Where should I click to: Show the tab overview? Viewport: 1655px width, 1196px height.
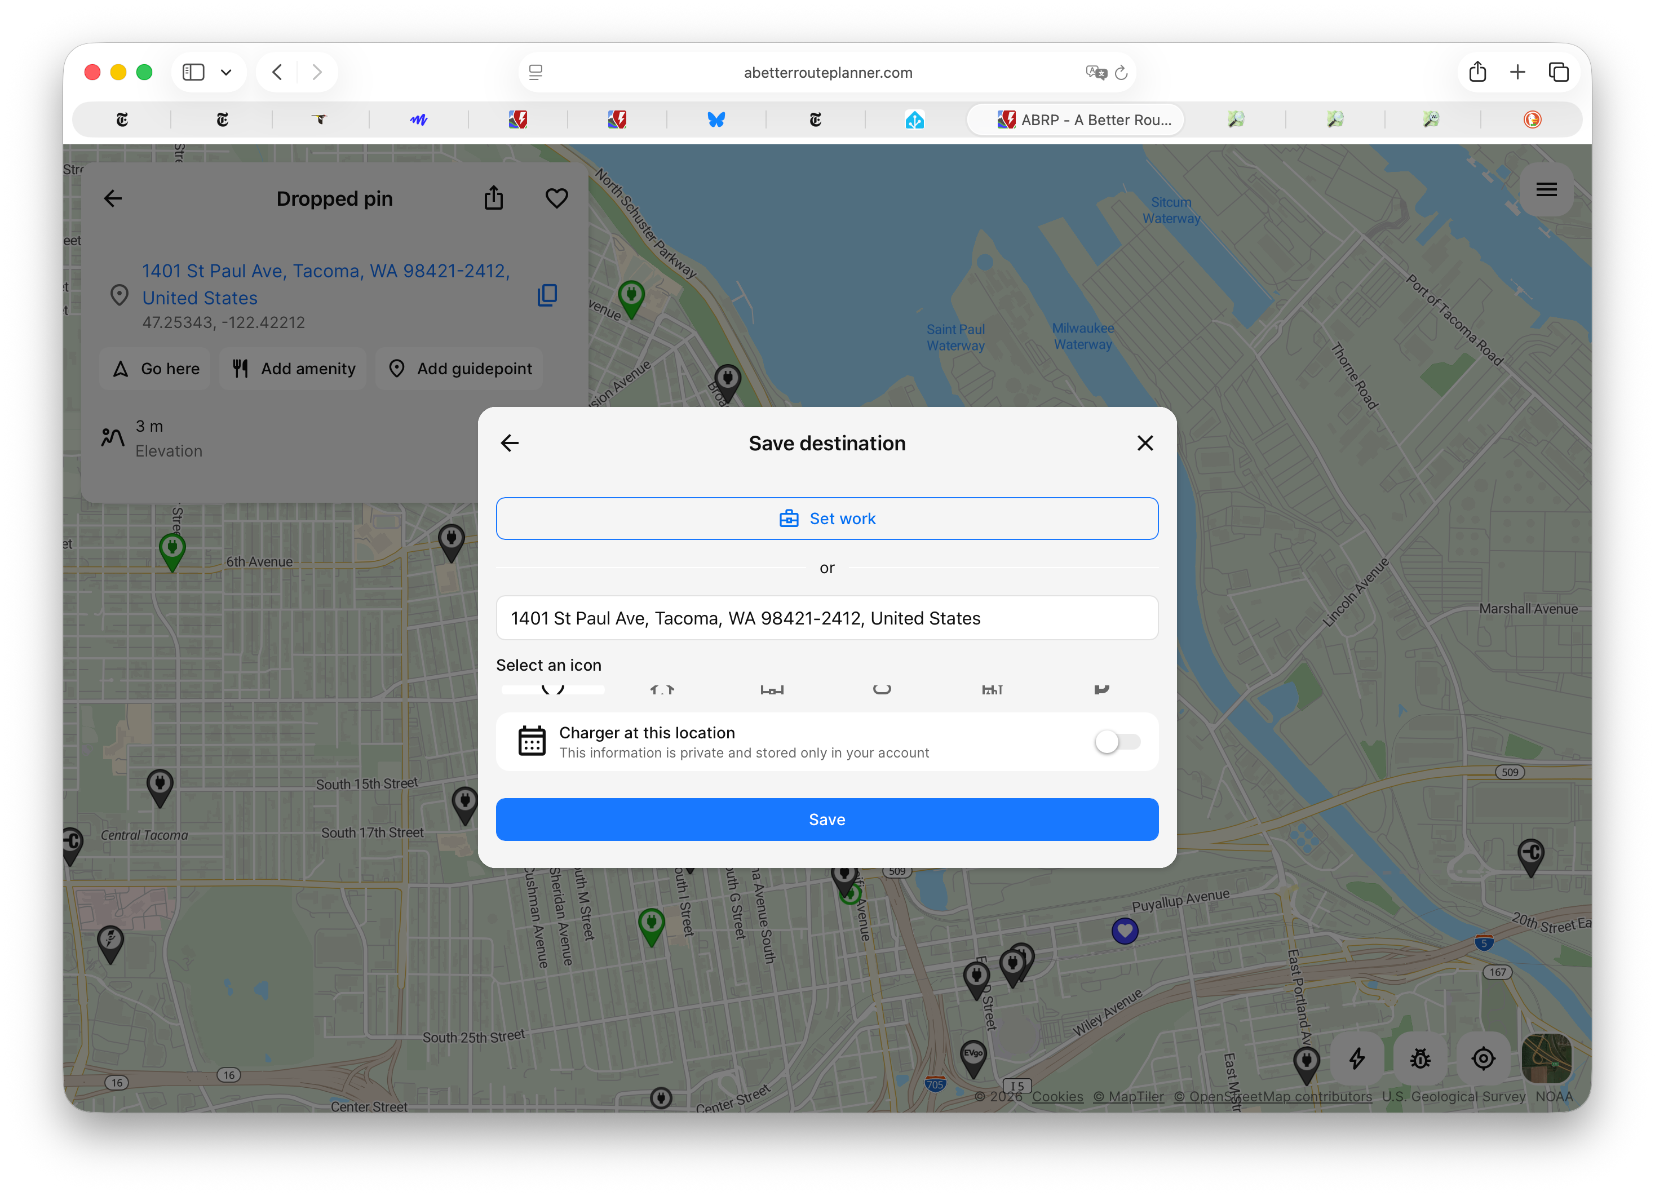click(x=1559, y=72)
